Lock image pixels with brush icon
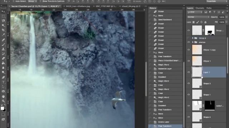This screenshot has height=128, width=229. pos(198,22)
